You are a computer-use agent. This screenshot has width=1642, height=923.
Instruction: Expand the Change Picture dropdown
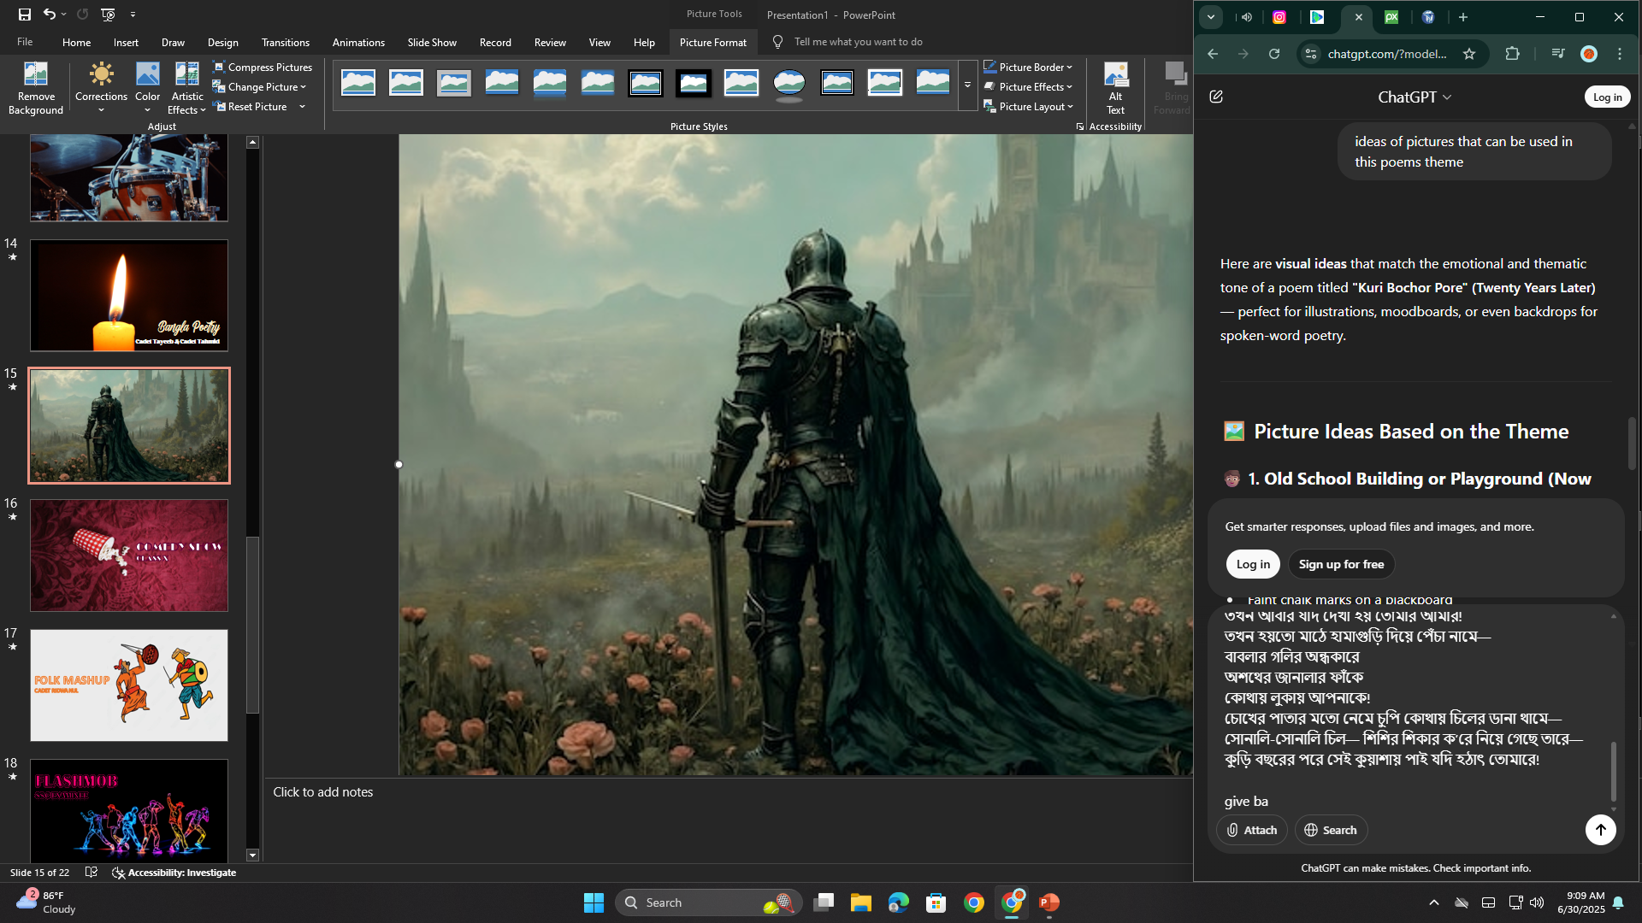point(303,87)
